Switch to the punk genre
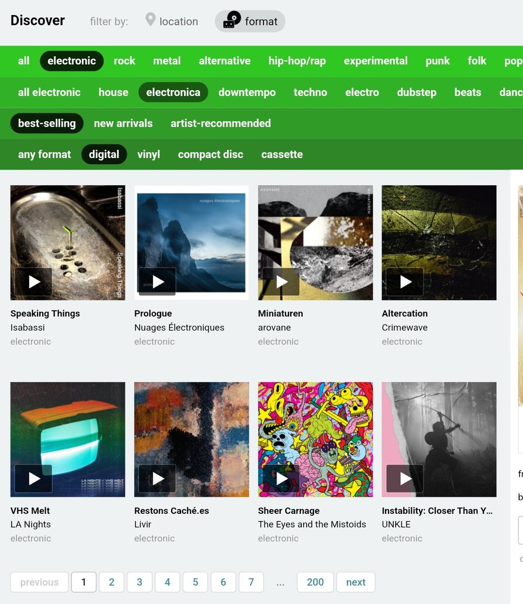The width and height of the screenshot is (523, 604). tap(438, 61)
